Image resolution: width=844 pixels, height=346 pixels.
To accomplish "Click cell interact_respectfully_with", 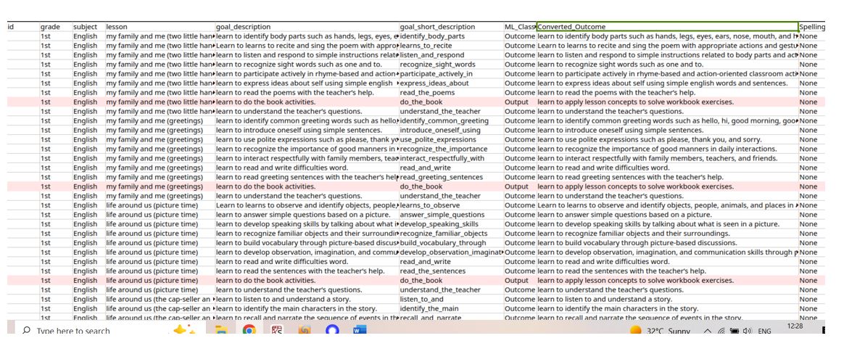I will (x=451, y=158).
